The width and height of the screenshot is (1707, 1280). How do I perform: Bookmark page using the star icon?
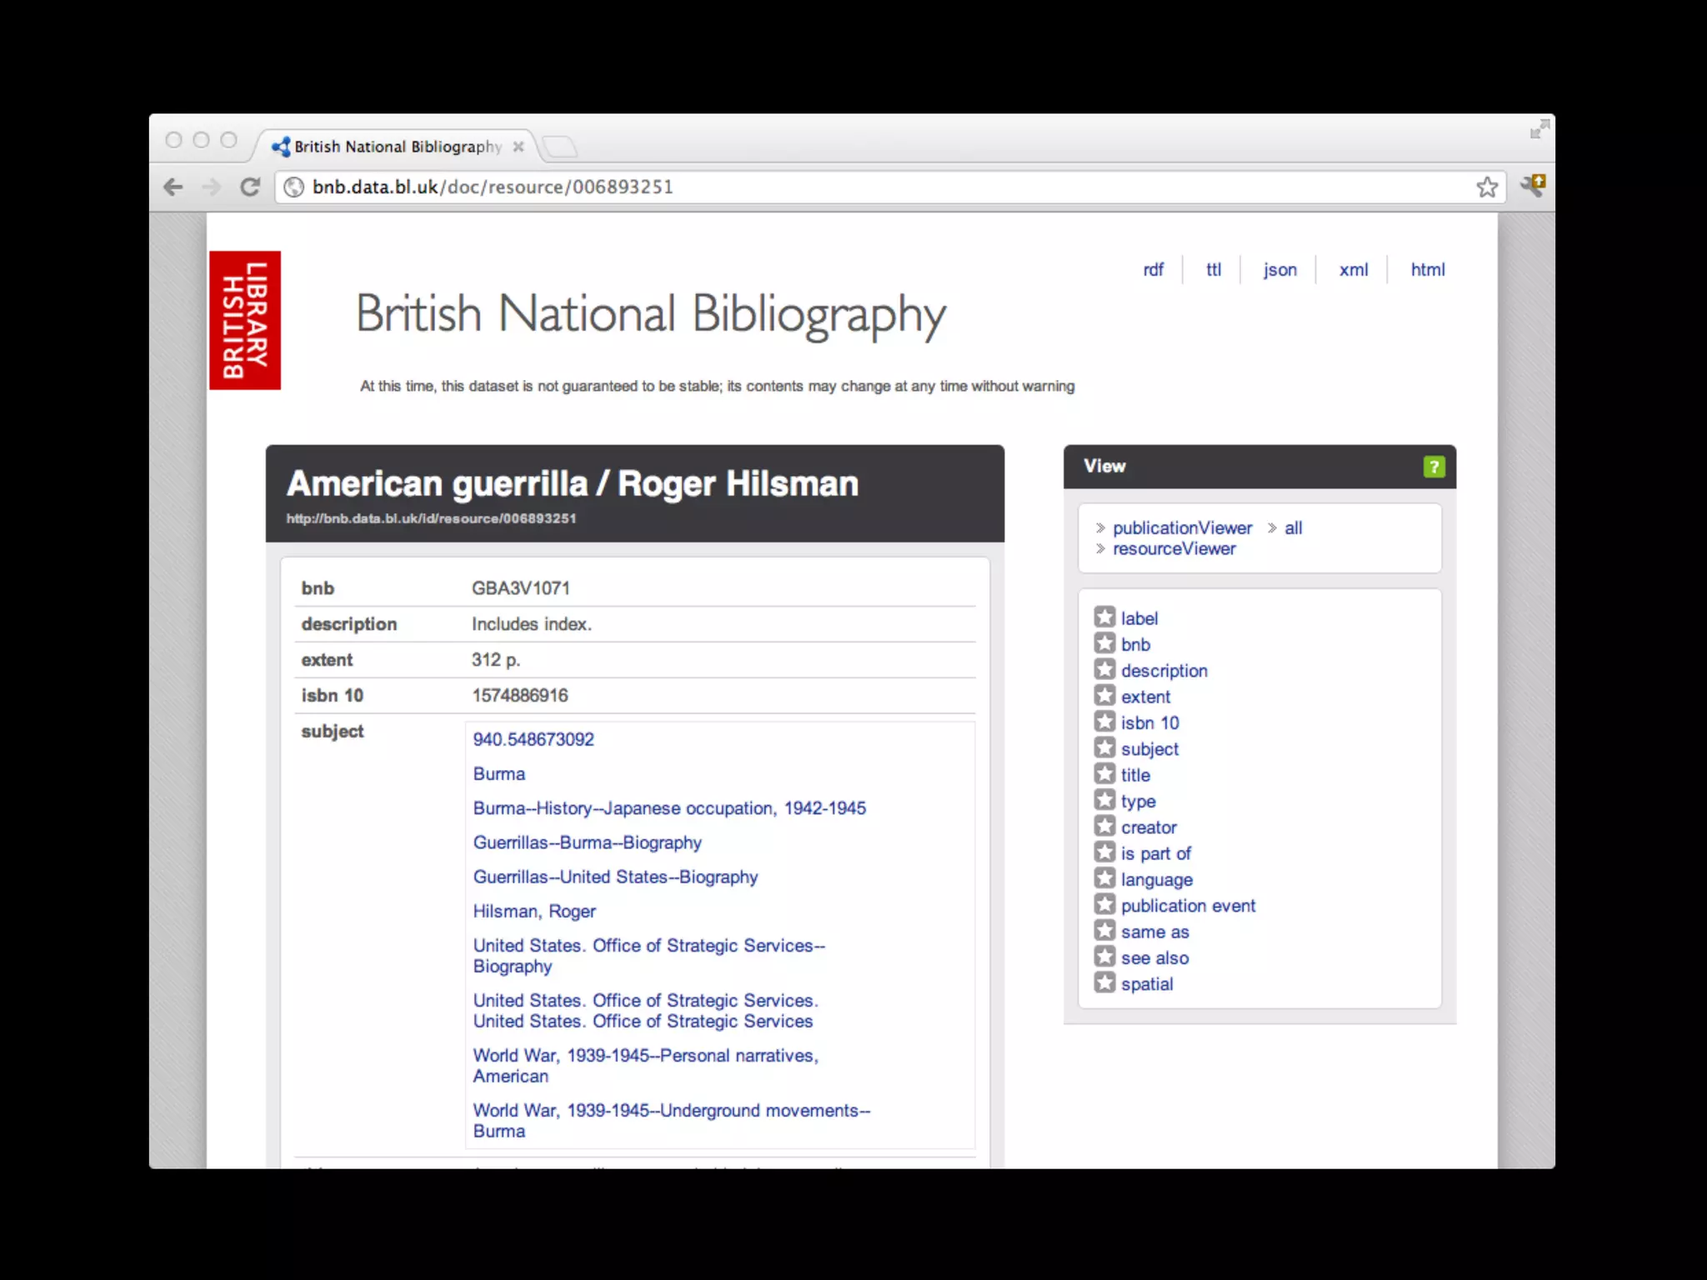pyautogui.click(x=1487, y=187)
